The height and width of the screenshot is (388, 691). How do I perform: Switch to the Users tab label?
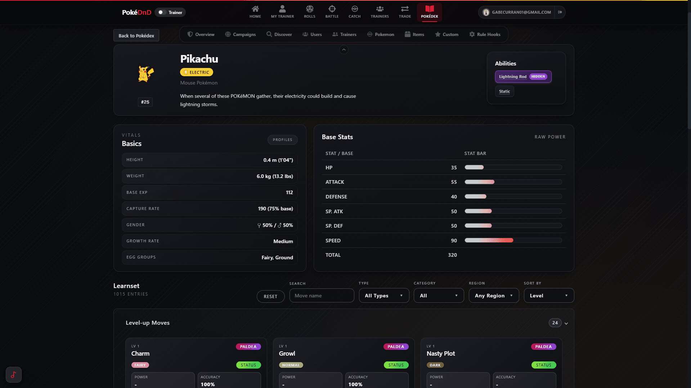click(316, 35)
